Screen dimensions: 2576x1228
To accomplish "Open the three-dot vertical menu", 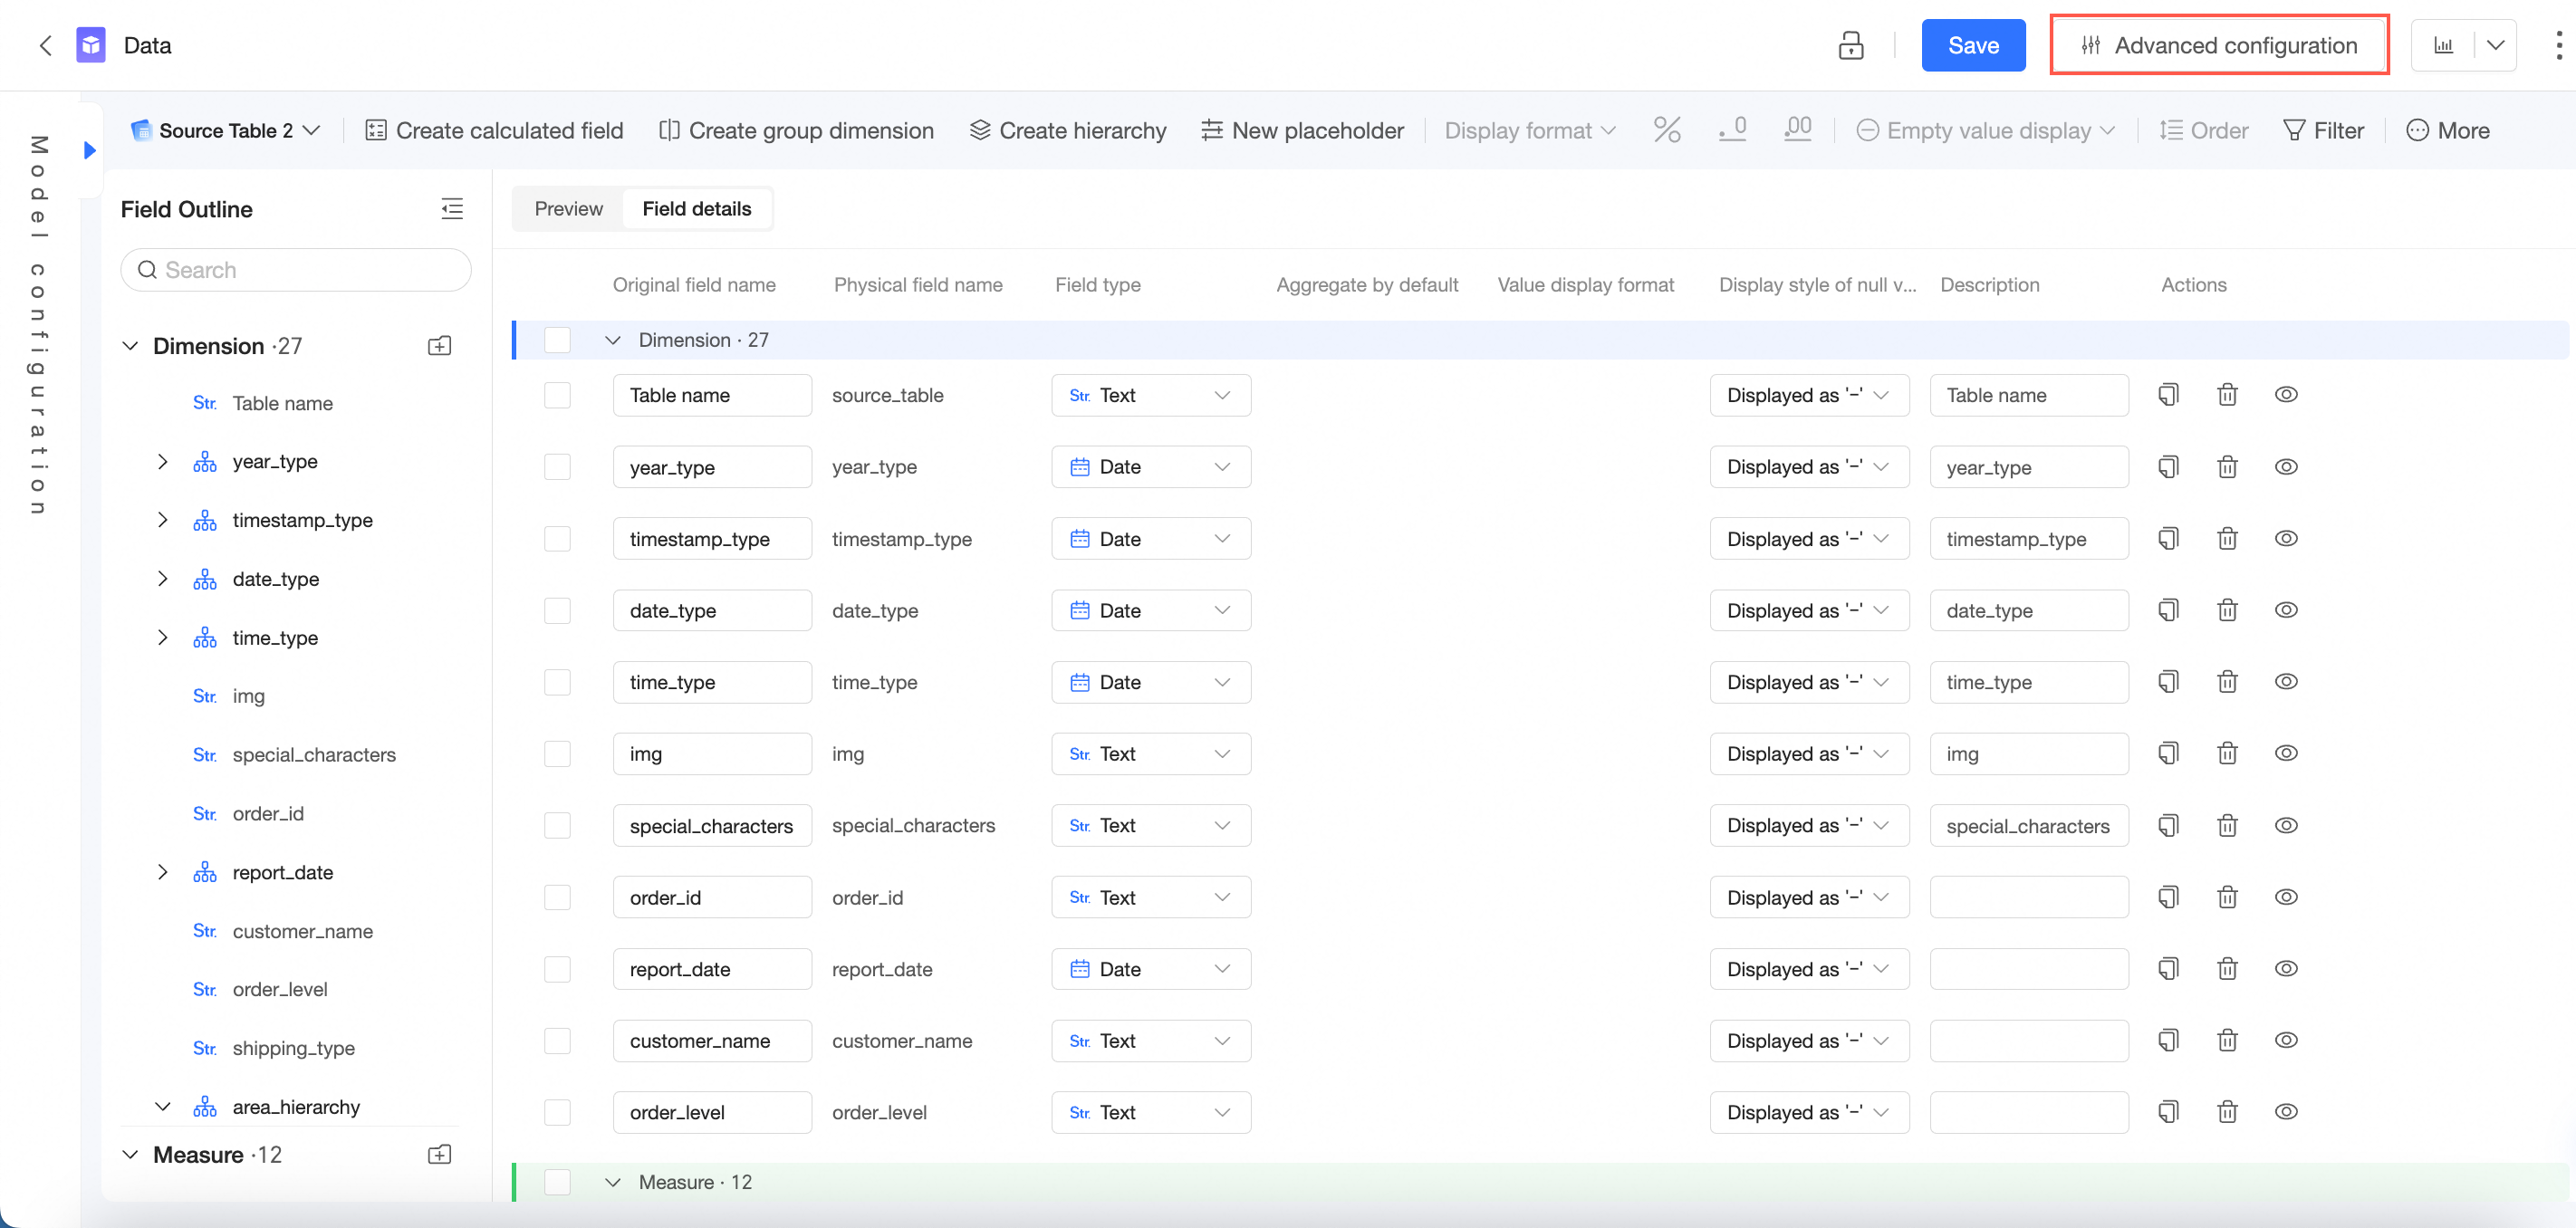I will 2558,45.
